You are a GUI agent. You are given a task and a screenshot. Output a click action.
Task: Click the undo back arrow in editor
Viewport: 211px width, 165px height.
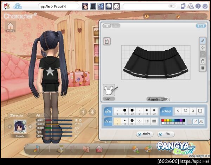pyautogui.click(x=107, y=26)
